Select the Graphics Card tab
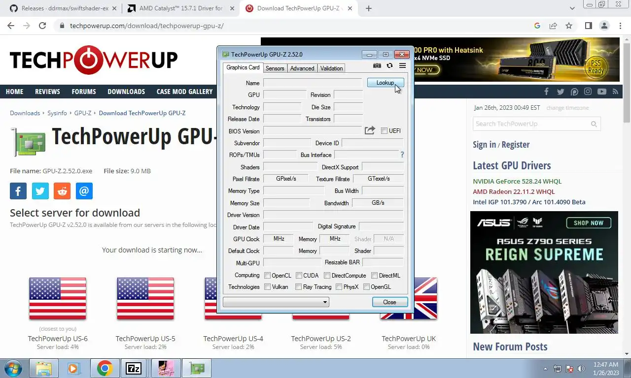 (x=243, y=67)
